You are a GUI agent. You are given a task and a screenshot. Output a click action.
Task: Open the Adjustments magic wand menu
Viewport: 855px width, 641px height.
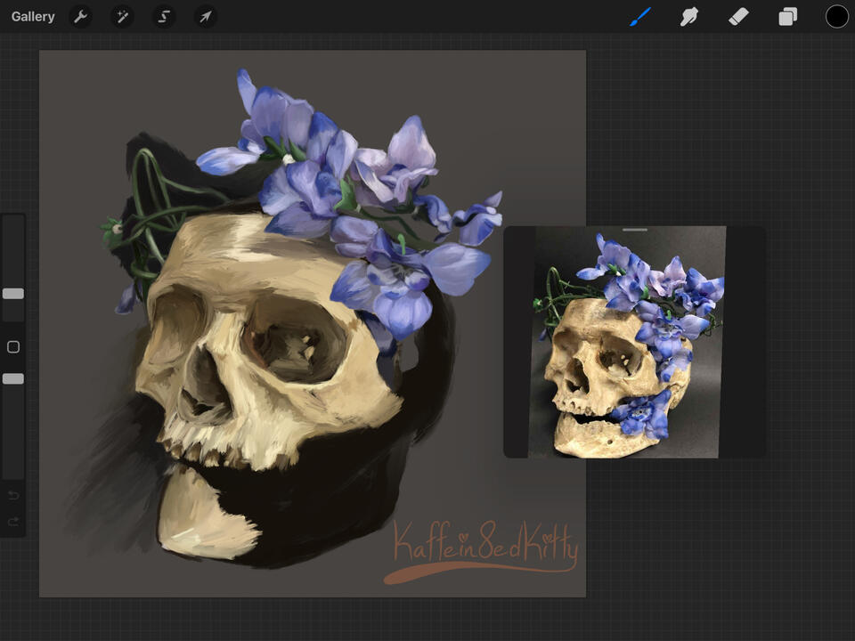click(x=122, y=17)
